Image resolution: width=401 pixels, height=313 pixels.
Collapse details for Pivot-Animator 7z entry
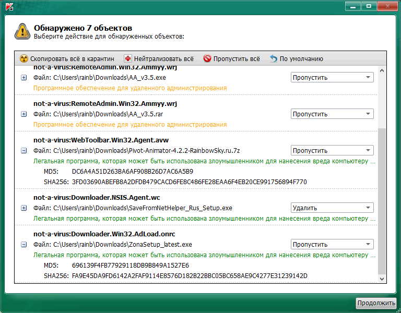[x=23, y=150]
